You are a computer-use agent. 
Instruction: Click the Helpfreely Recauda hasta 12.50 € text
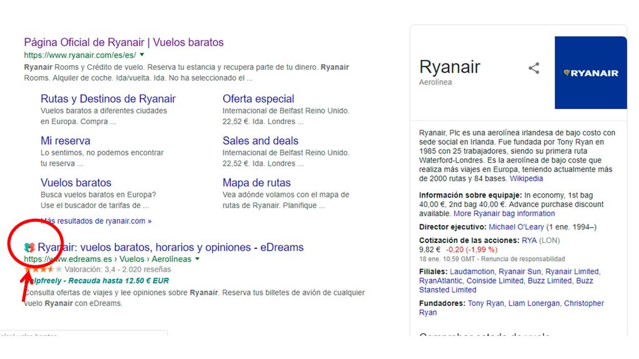(x=97, y=280)
